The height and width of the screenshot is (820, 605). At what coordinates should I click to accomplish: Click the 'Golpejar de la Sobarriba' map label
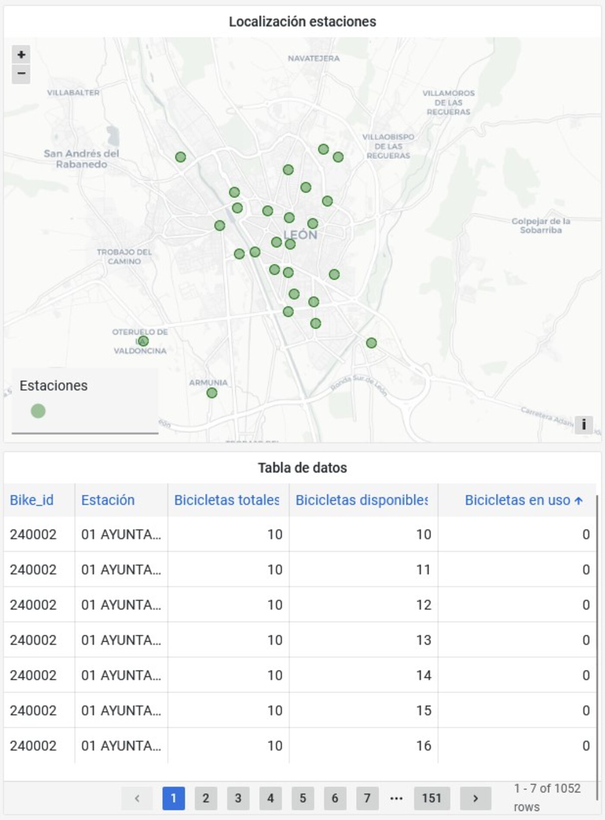(x=541, y=226)
